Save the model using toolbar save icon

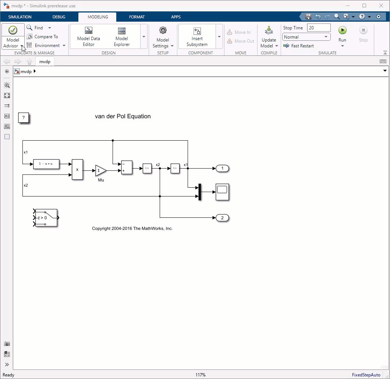pos(308,17)
